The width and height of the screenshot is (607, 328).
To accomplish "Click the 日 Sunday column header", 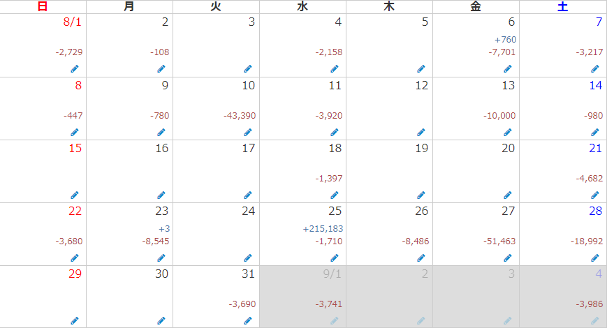I will coord(43,6).
